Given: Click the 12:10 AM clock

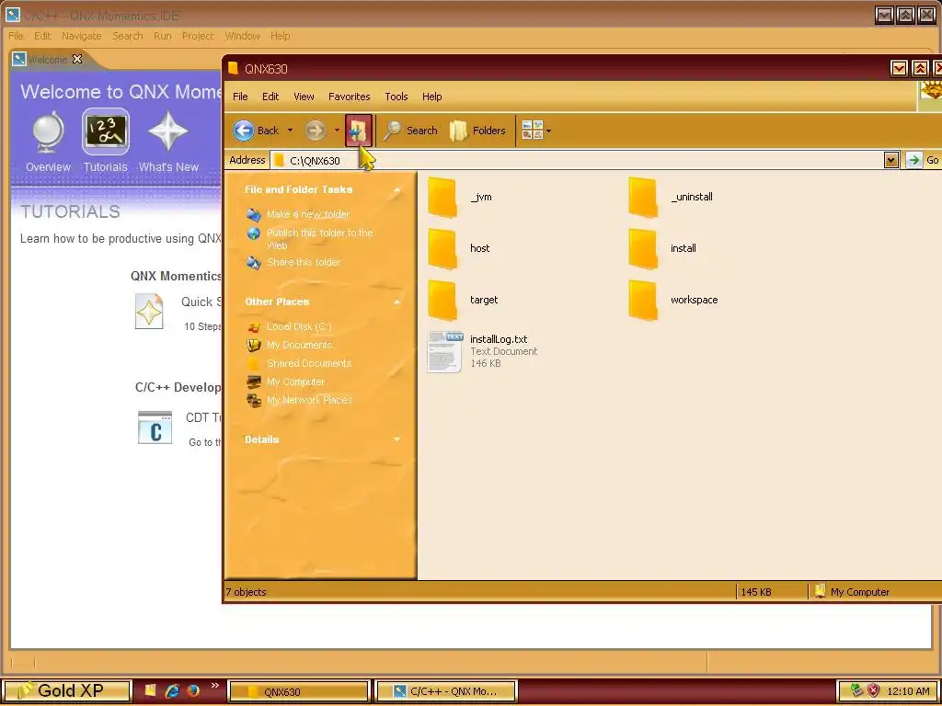Looking at the screenshot, I should point(908,691).
